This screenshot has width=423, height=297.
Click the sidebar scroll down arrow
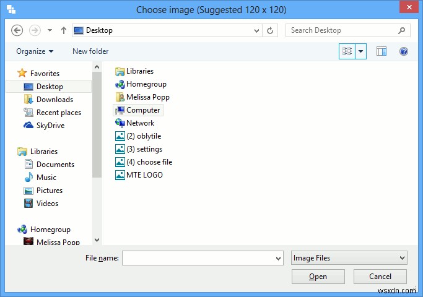(97, 239)
